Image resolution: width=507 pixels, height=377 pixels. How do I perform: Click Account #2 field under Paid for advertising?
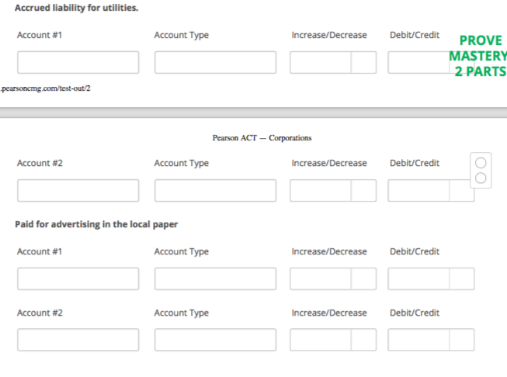(78, 340)
